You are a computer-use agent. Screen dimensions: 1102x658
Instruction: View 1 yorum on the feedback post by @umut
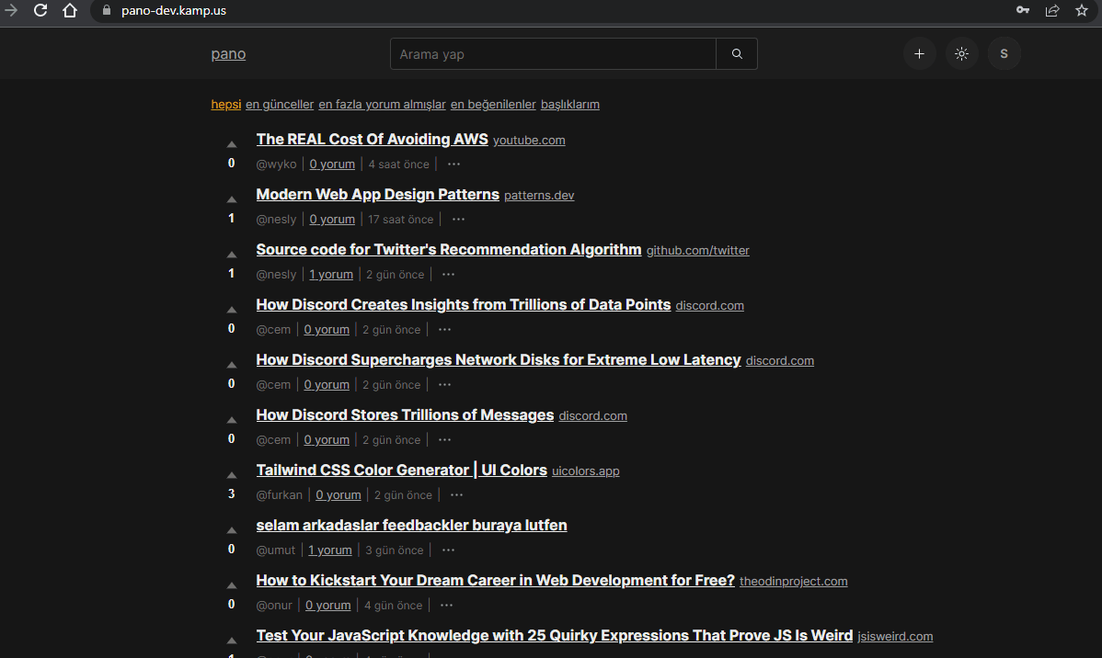click(329, 550)
